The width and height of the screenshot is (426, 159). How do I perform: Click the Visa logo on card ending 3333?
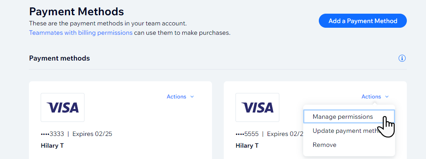point(63,107)
